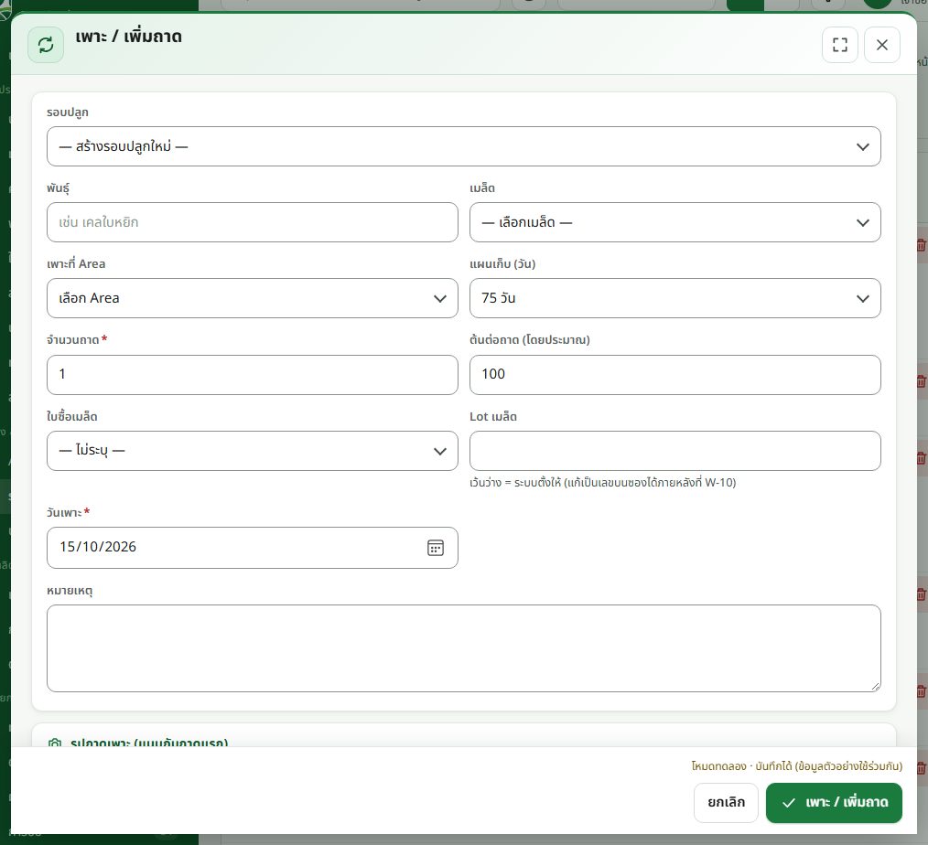
Task: Click the ต้นต่อถาด (โดยประมาณ) label
Action: click(x=530, y=340)
